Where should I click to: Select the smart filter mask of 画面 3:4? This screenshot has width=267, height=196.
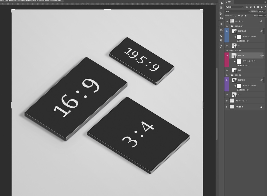(x=239, y=61)
